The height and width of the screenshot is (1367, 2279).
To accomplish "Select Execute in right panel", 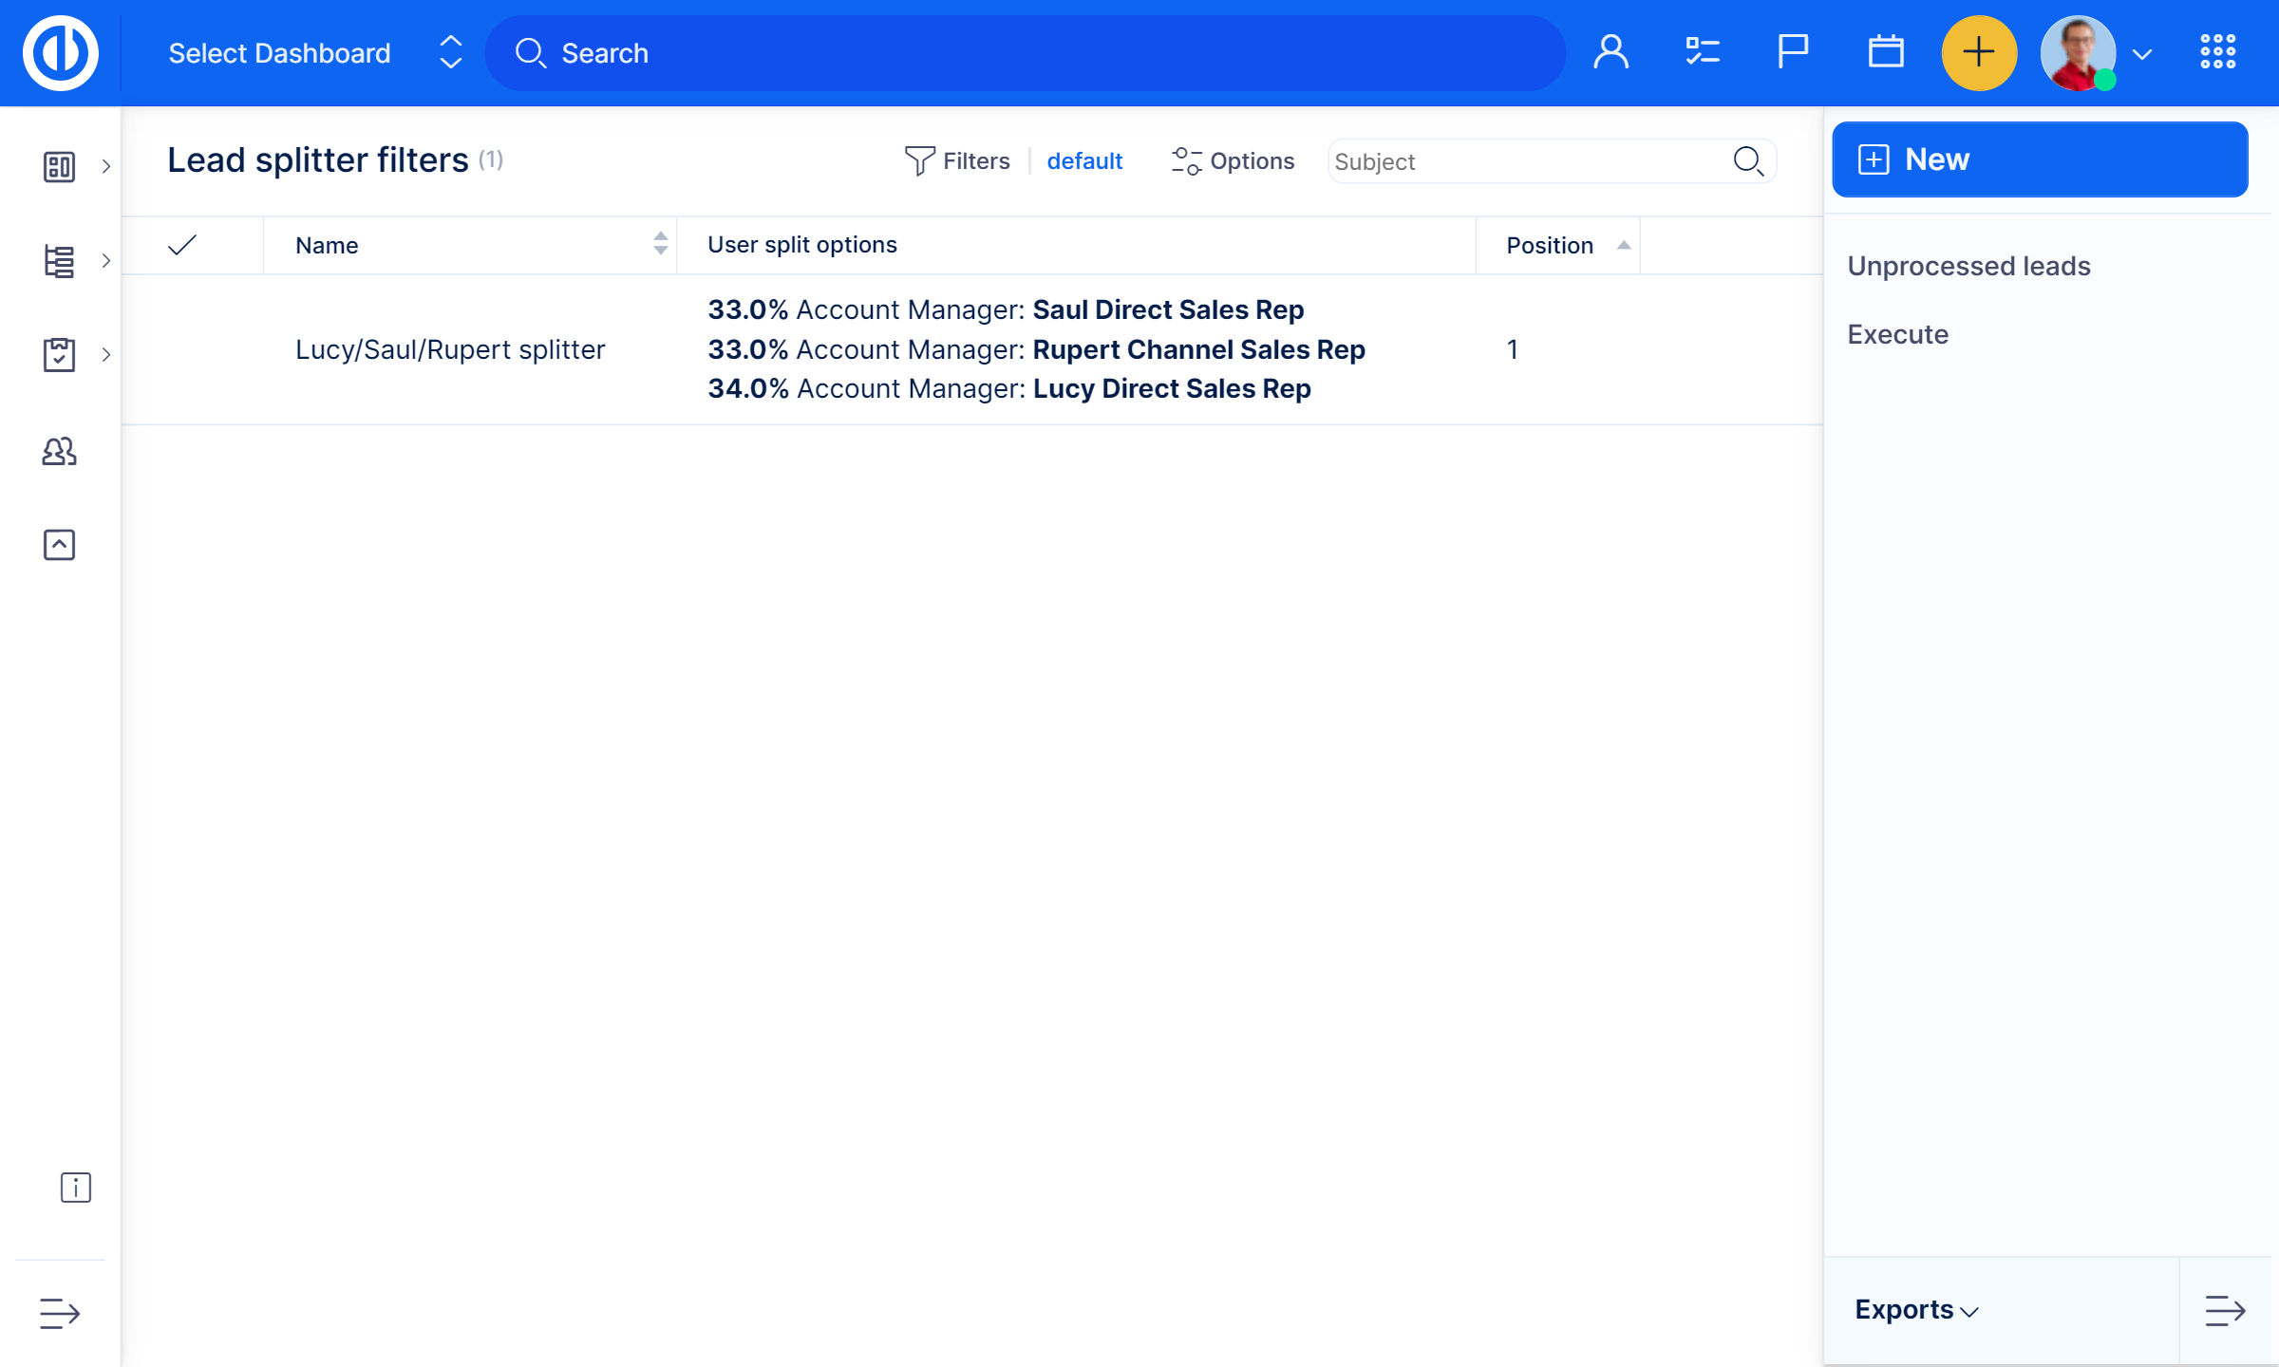I will [1897, 334].
